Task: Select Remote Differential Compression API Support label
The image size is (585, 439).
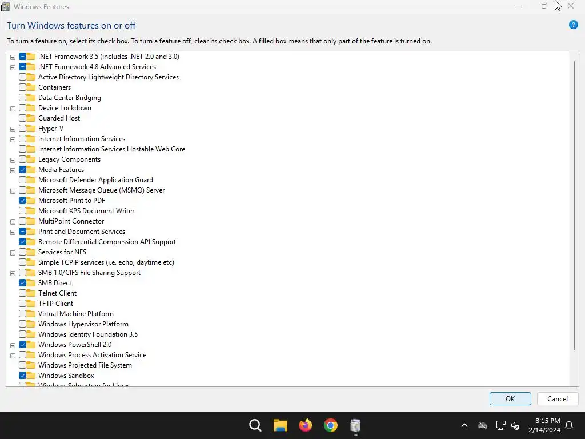Action: coord(107,242)
